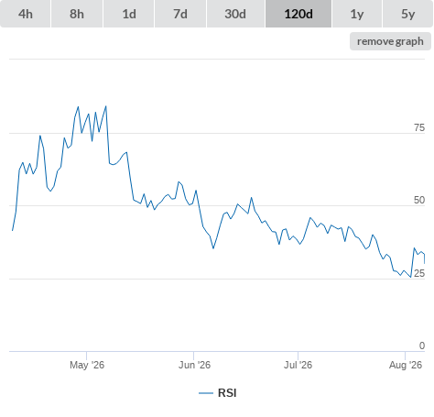The width and height of the screenshot is (434, 417).
Task: Click the Aug '26 axis label
Action: 406,365
